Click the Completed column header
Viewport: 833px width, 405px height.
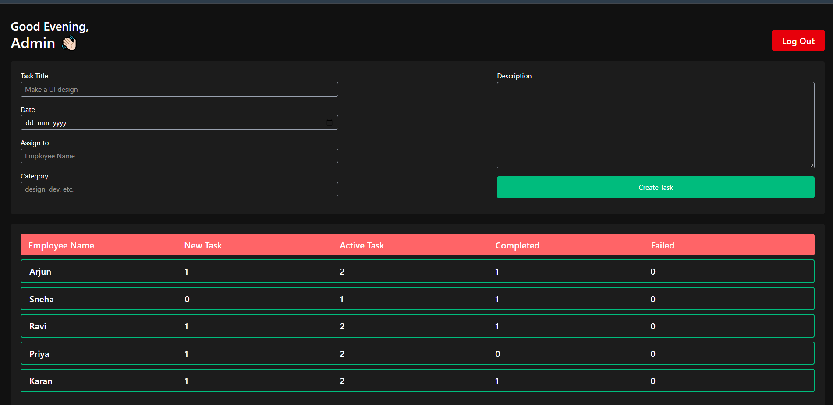pyautogui.click(x=517, y=245)
